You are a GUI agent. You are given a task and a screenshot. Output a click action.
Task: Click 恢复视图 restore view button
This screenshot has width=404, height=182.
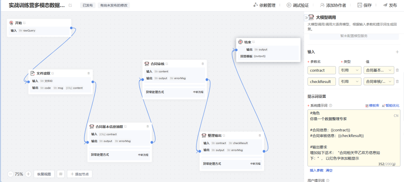click(x=44, y=174)
